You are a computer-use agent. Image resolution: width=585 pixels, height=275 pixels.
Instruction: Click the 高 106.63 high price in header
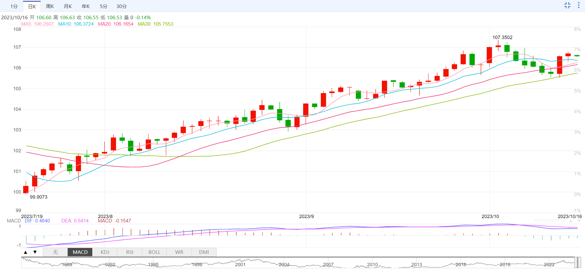click(x=64, y=18)
